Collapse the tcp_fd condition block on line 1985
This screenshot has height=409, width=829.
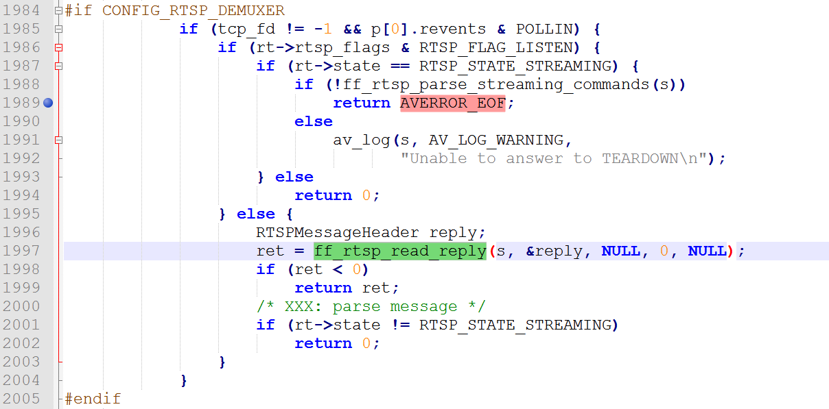tap(59, 29)
